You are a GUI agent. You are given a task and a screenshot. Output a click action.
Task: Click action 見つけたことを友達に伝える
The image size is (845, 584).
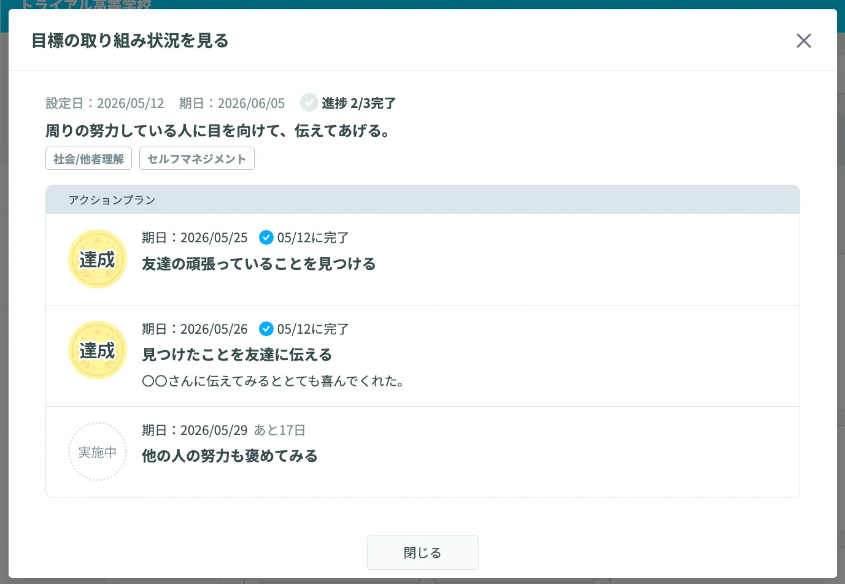237,355
